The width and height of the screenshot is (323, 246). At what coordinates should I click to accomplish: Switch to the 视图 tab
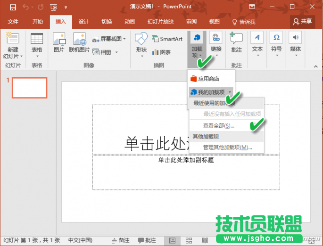pyautogui.click(x=214, y=22)
